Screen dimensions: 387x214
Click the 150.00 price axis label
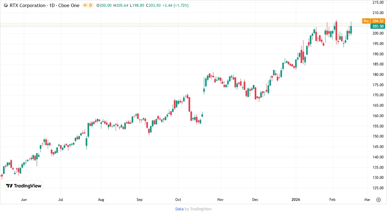tap(378, 136)
